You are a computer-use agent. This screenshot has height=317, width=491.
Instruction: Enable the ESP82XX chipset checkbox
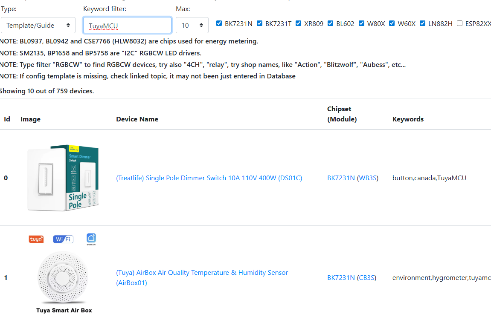(460, 23)
